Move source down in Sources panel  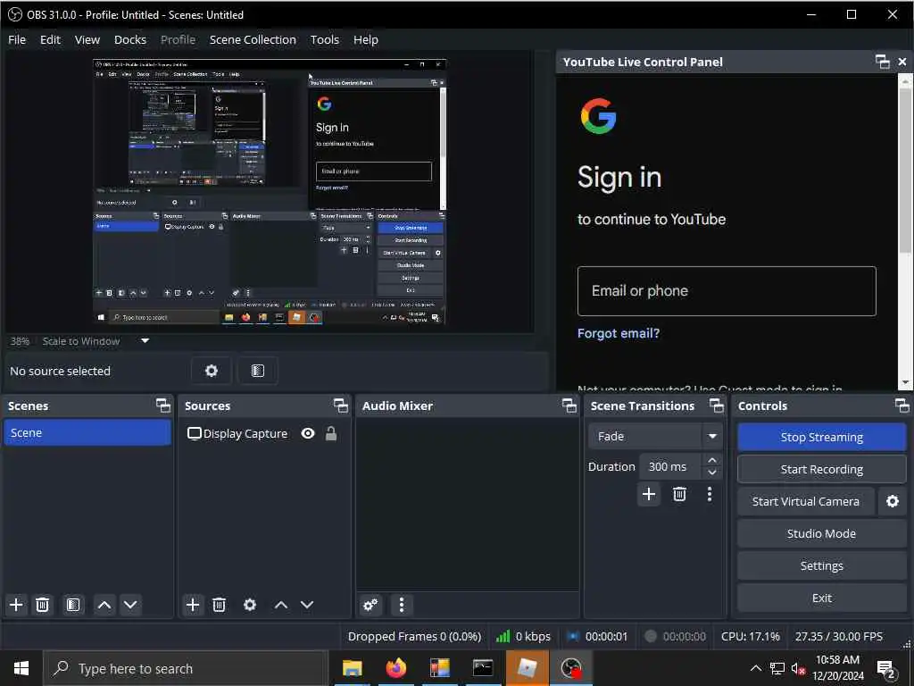307,605
